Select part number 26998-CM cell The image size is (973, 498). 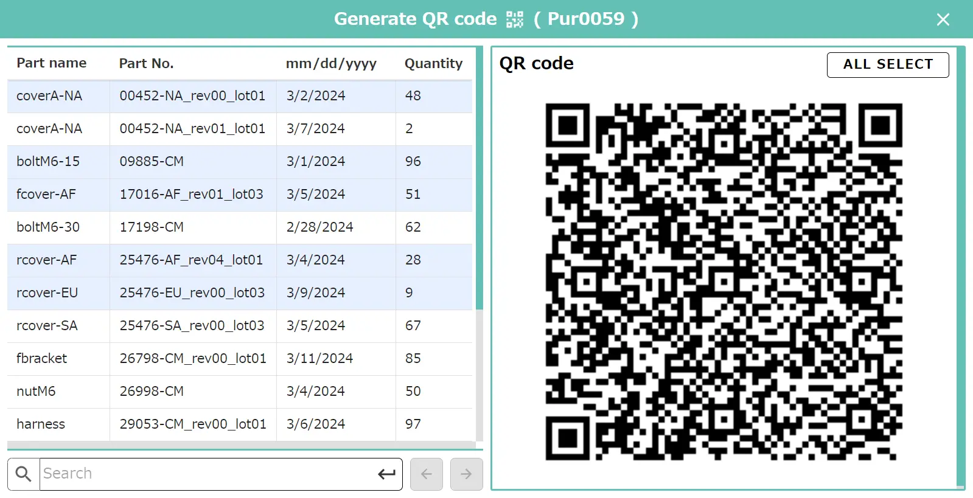152,392
